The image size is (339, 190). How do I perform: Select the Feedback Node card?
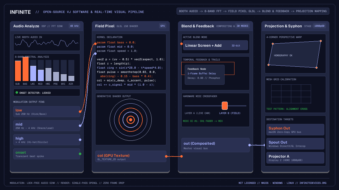click(205, 75)
